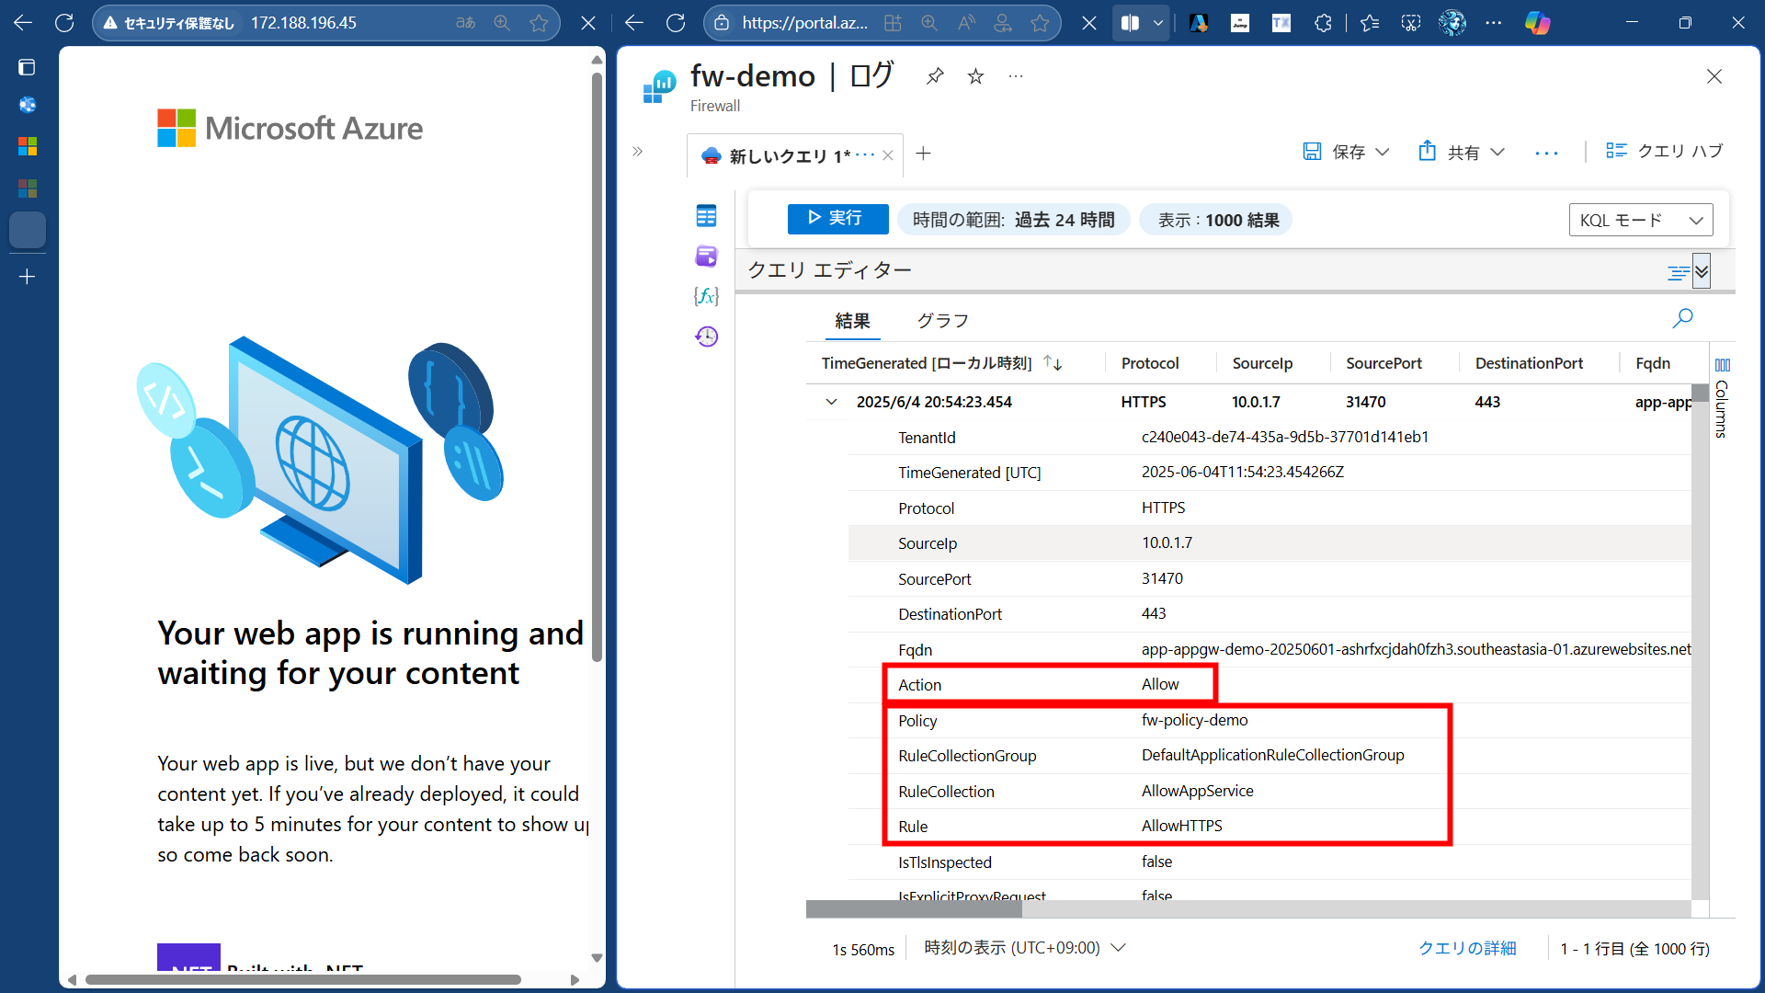Click the results horizontal scrollbar thumb

click(x=914, y=908)
